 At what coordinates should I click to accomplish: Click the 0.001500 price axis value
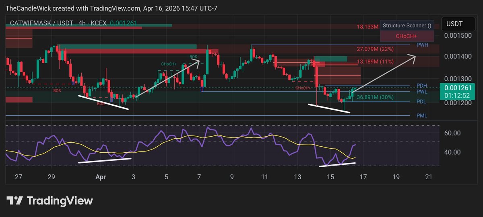click(x=458, y=36)
